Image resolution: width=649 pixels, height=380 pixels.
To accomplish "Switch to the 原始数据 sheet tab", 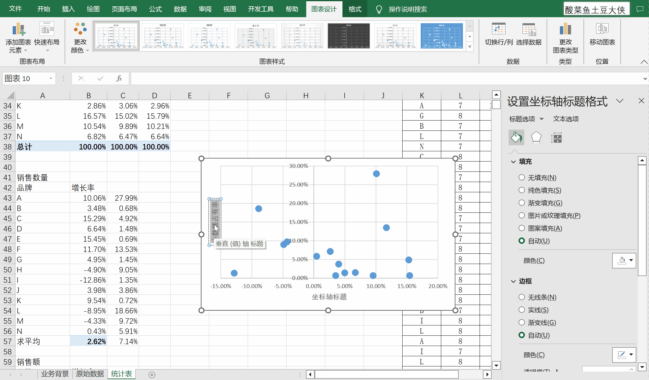I will 90,374.
